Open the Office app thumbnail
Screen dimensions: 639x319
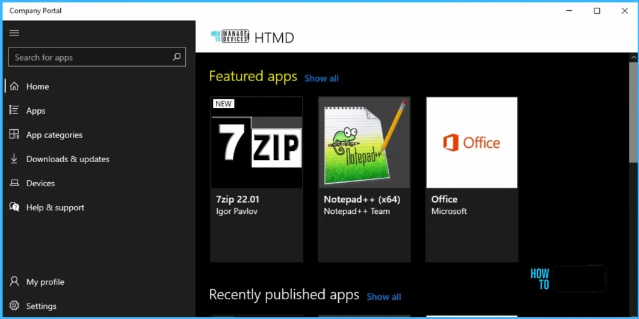coord(472,142)
